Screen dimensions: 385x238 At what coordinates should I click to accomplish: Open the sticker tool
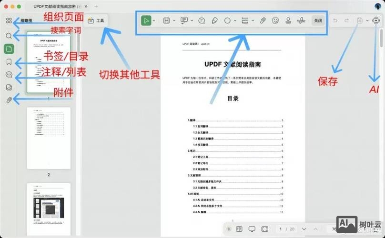tap(275, 20)
